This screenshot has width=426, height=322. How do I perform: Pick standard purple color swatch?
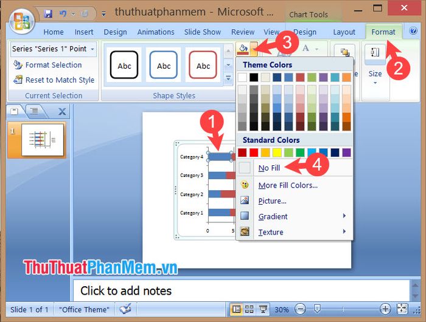tap(346, 152)
